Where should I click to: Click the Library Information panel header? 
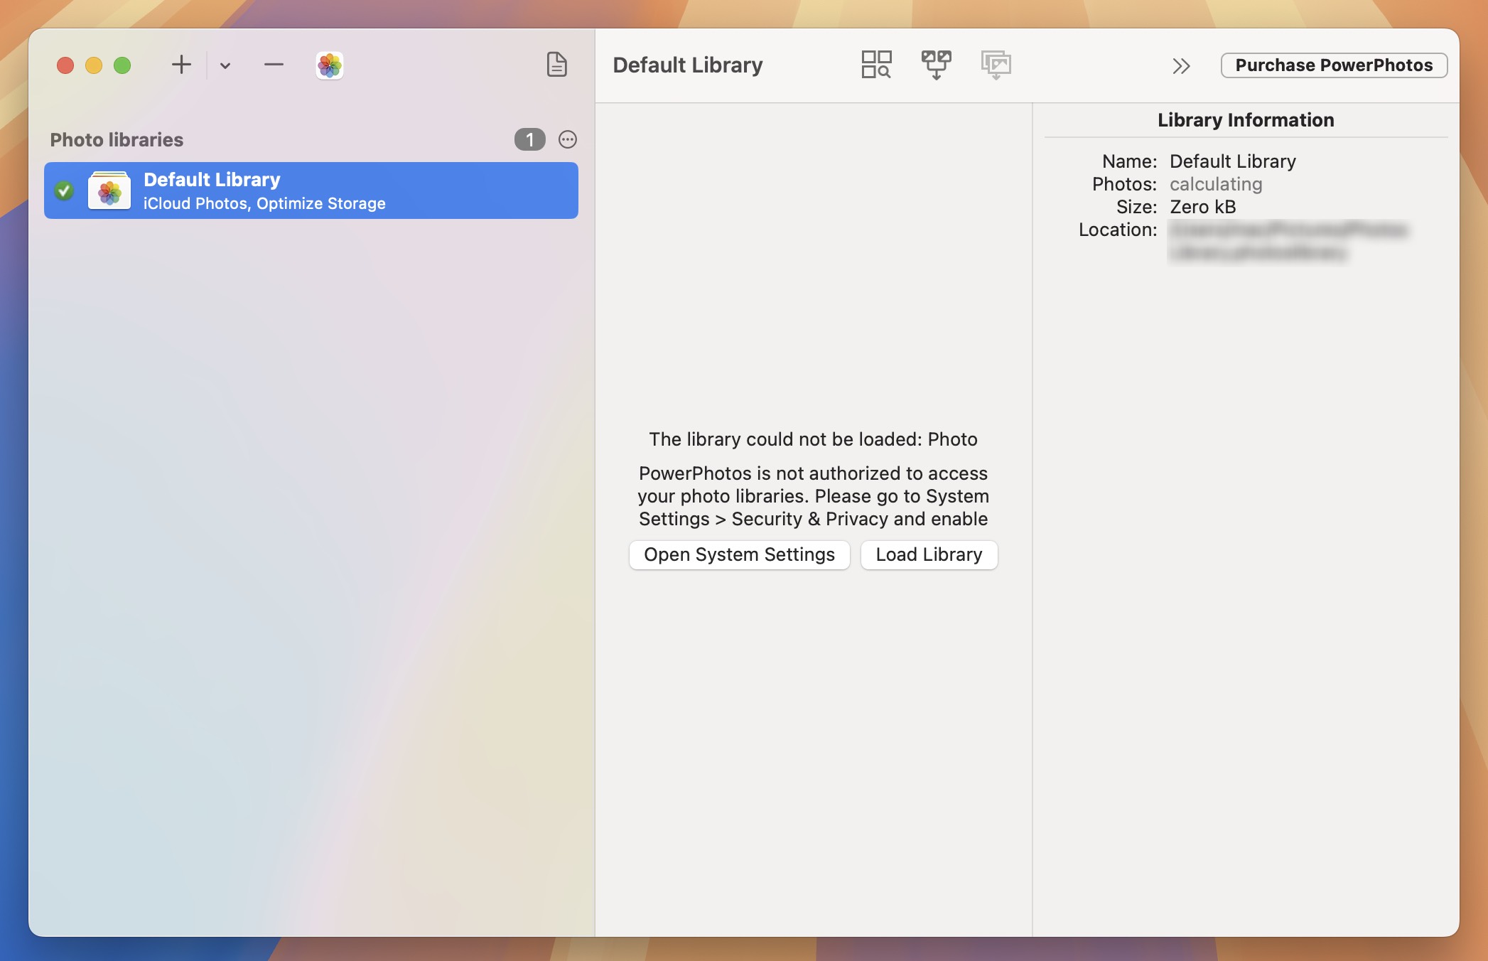tap(1245, 120)
